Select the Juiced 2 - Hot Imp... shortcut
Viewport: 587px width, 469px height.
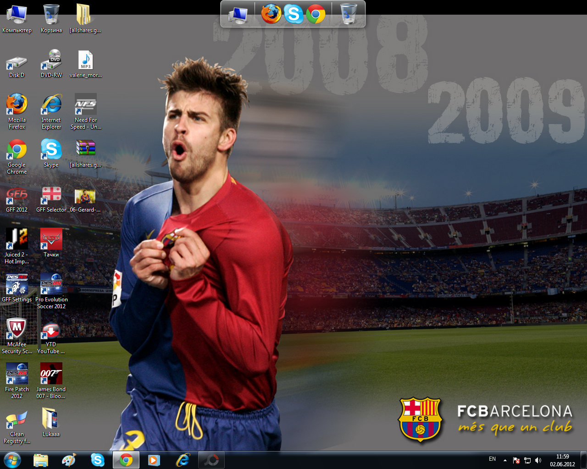17,246
